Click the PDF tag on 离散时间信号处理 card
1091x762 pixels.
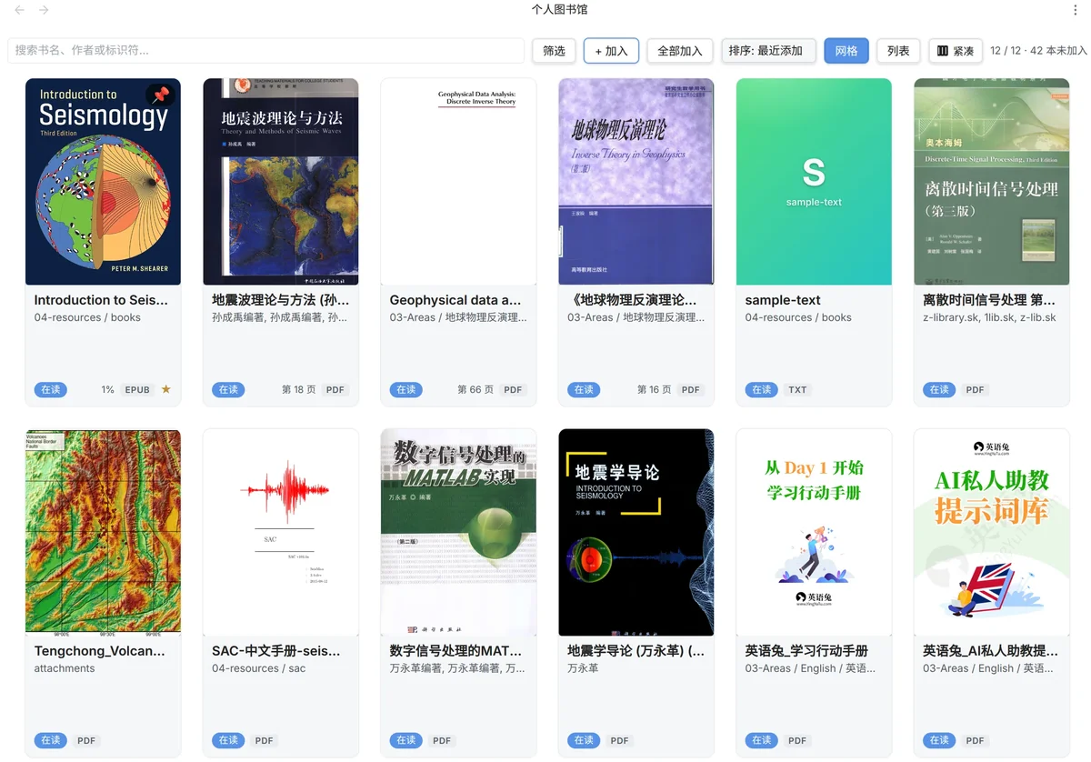(975, 389)
